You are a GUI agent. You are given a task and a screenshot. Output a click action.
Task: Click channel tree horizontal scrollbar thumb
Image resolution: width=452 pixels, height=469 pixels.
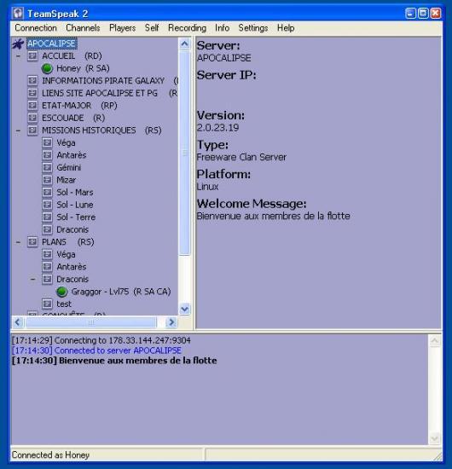click(91, 322)
